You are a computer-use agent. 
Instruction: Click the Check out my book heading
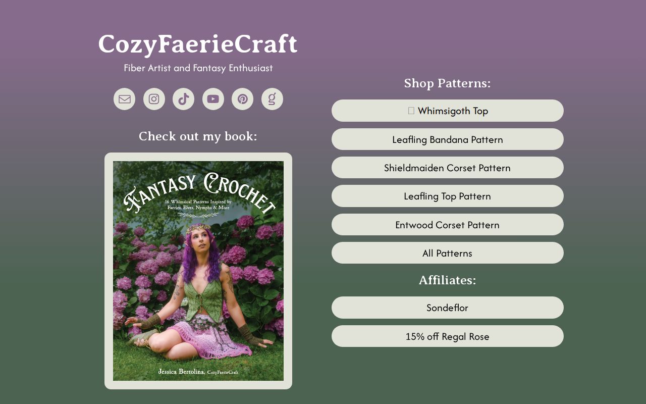click(198, 136)
